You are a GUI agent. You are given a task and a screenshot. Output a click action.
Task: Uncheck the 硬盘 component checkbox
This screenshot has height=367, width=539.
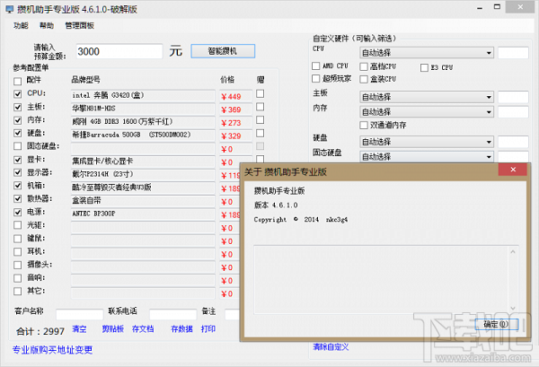coord(18,133)
